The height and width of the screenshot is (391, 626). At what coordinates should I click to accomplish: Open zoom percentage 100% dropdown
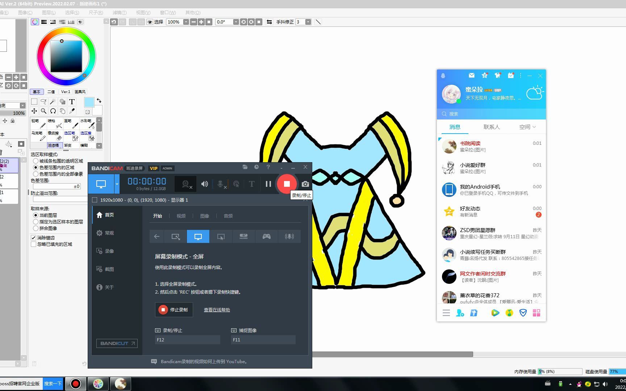click(186, 22)
